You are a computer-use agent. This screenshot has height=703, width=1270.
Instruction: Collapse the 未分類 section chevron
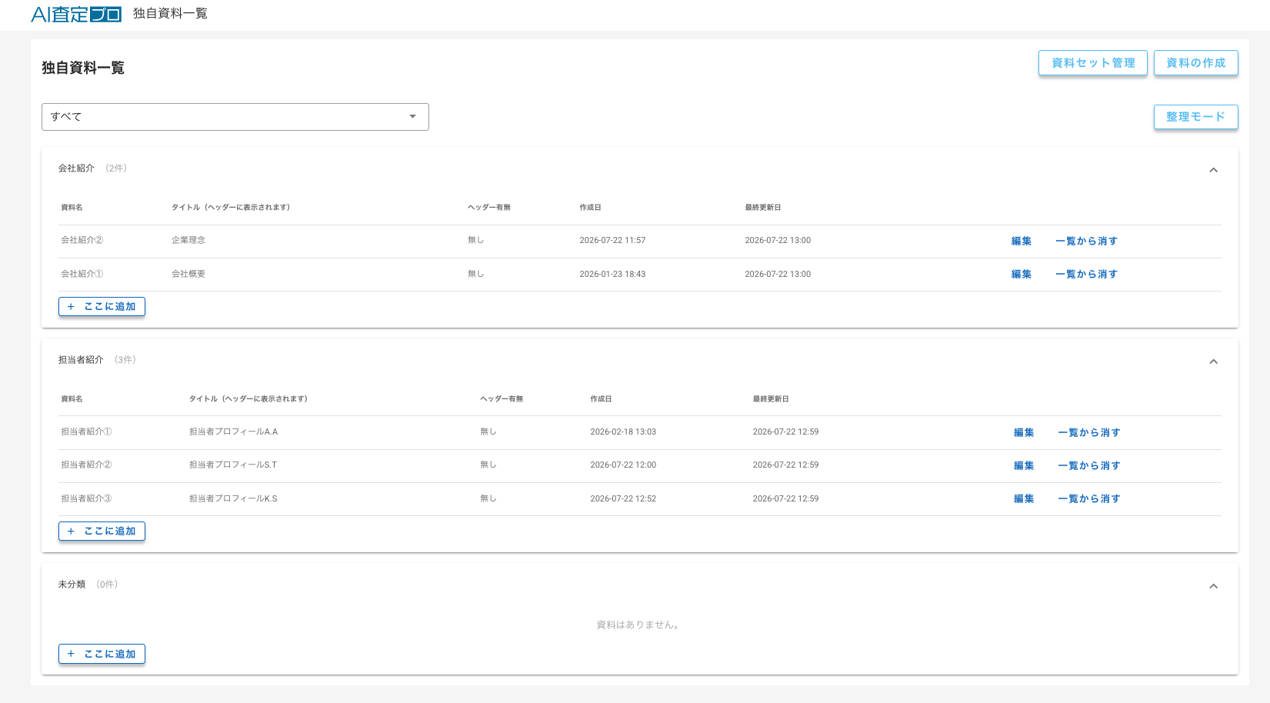(1213, 586)
